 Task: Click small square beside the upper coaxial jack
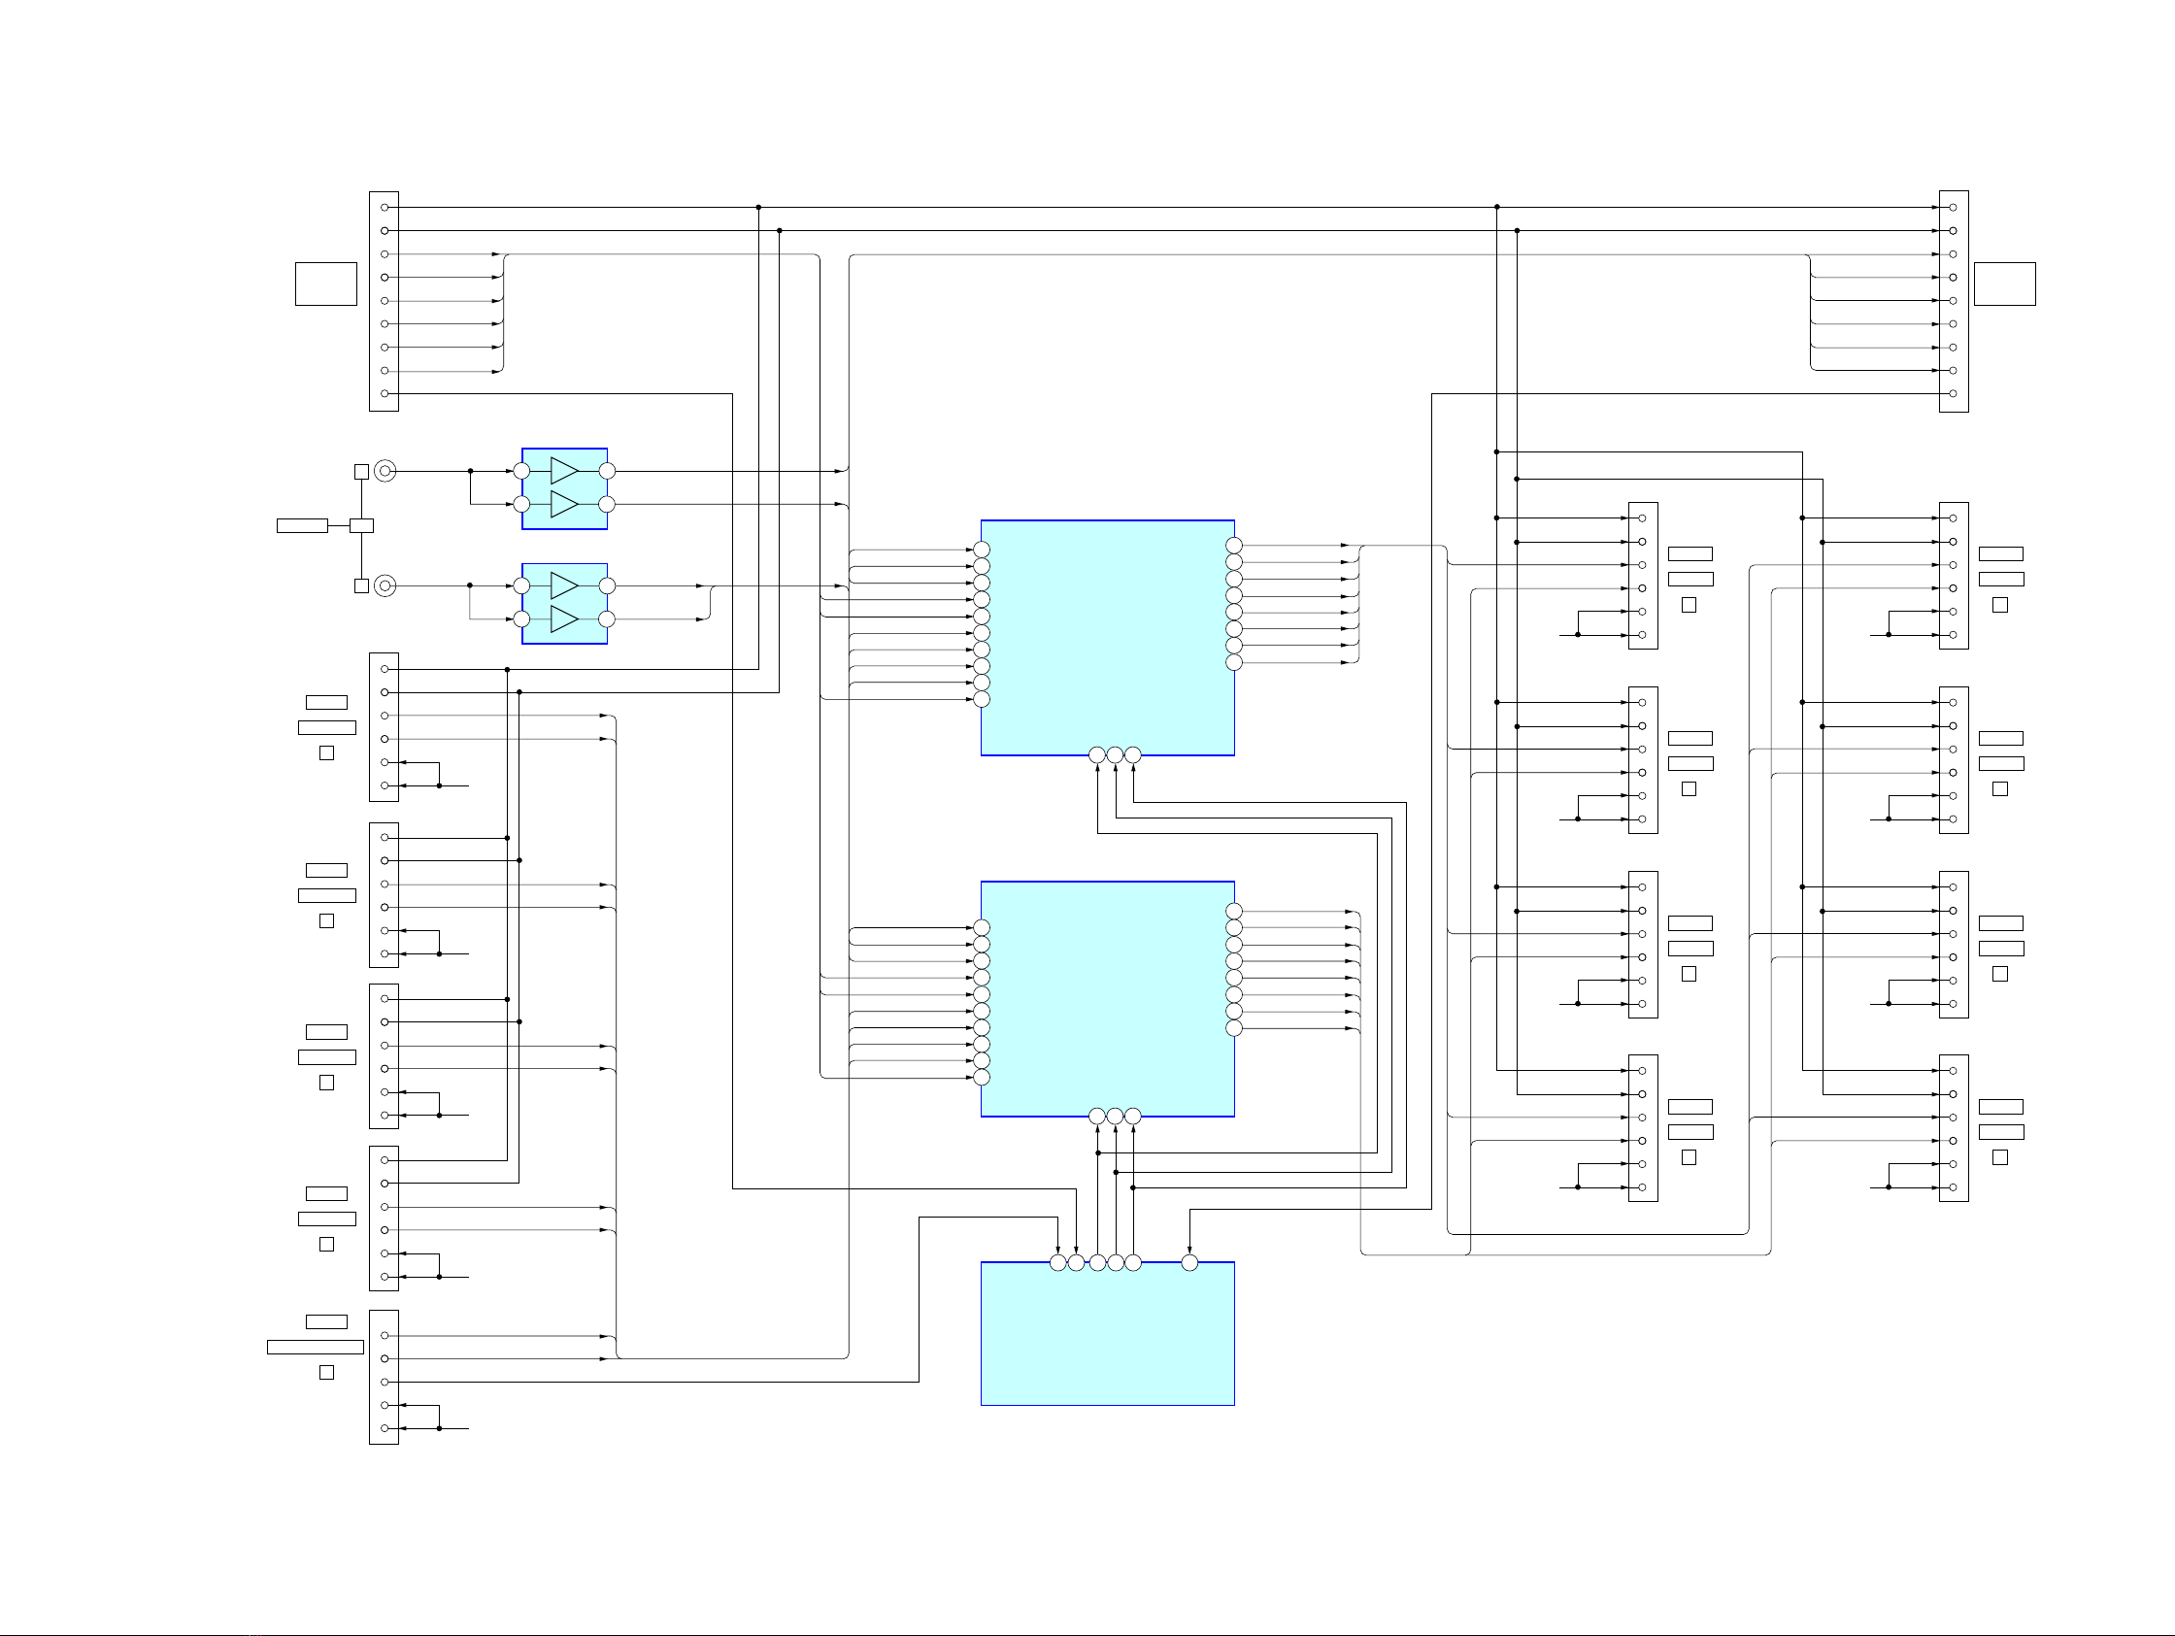[x=362, y=472]
